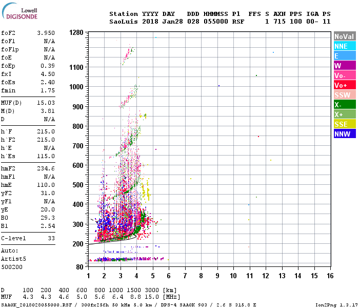This screenshot has height=308, width=359.
Task: Click the AXN value 715
Action: (280, 22)
